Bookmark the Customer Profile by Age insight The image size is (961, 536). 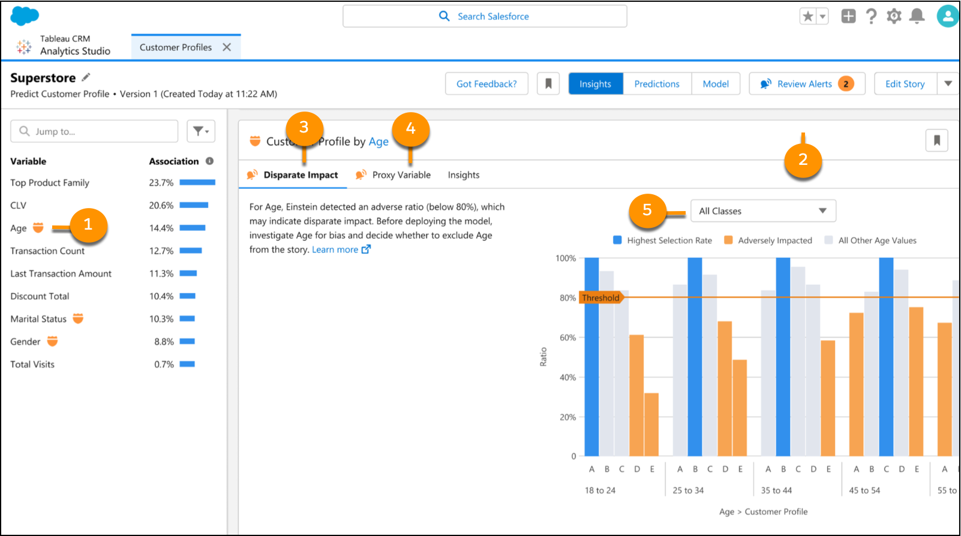click(x=936, y=141)
